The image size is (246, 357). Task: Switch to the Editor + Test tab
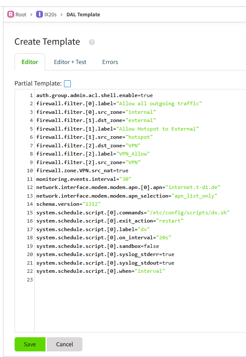70,62
